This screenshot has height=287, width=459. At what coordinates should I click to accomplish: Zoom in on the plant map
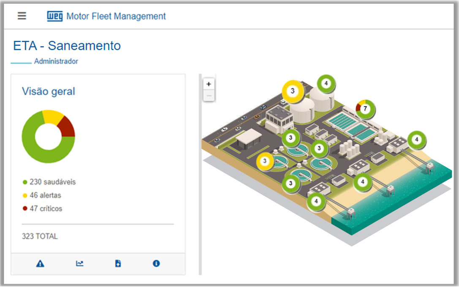[x=209, y=84]
